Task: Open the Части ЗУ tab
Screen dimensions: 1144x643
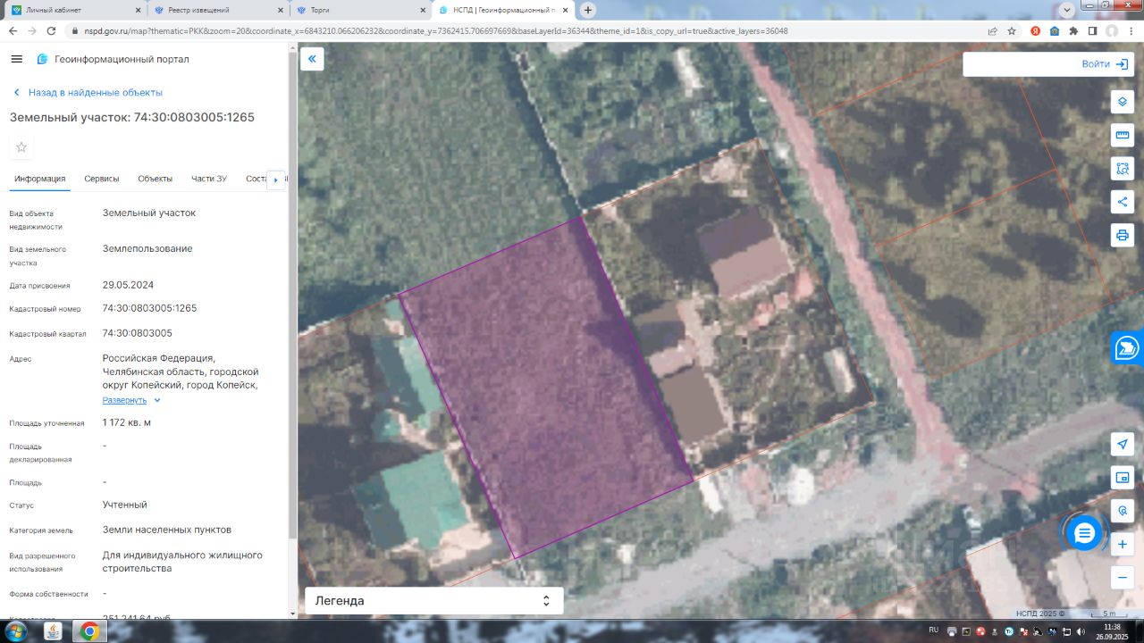Action: pos(209,179)
